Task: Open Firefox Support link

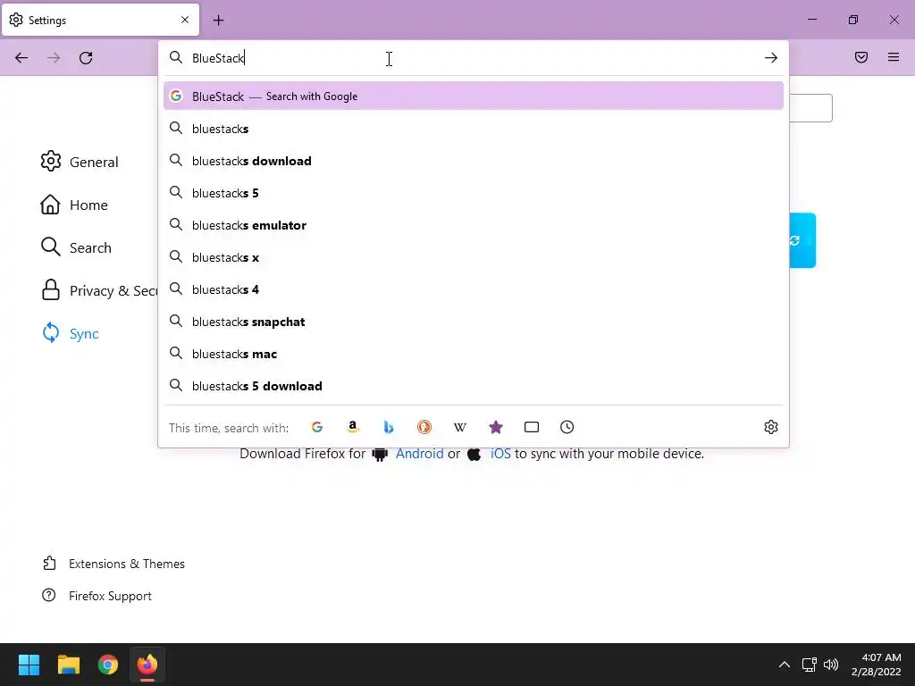Action: [x=97, y=596]
